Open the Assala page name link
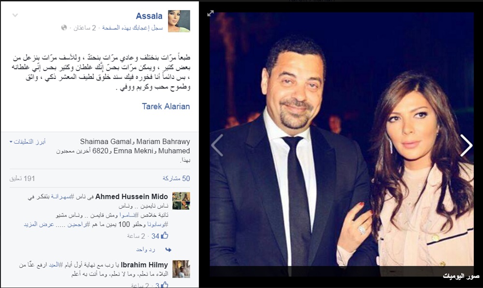Viewport: 483px width, 288px height. [x=149, y=16]
